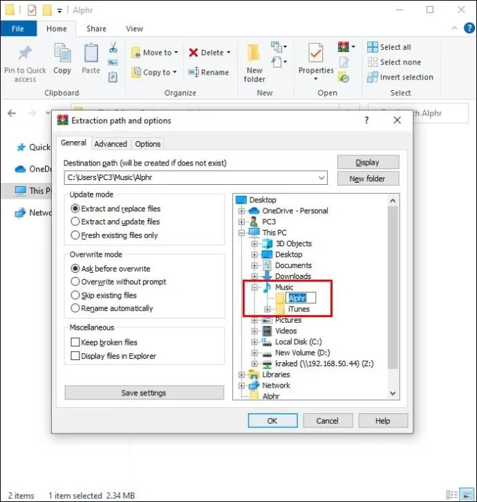Select the Music note icon in tree
The image size is (477, 502).
(267, 287)
